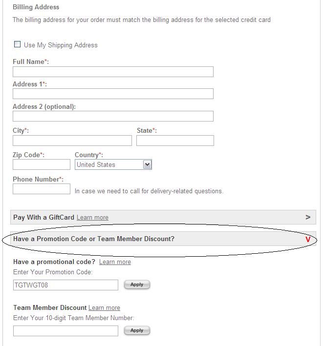Viewport: 325px width, 346px height.
Task: Check Use My Shipping Address box
Action: (x=17, y=44)
